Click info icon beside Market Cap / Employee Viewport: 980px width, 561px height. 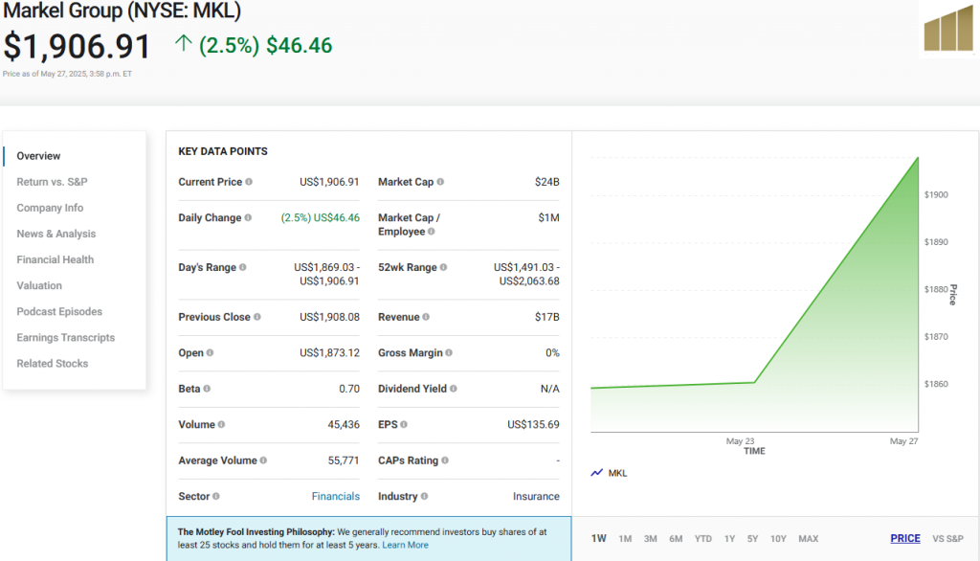[x=432, y=232]
